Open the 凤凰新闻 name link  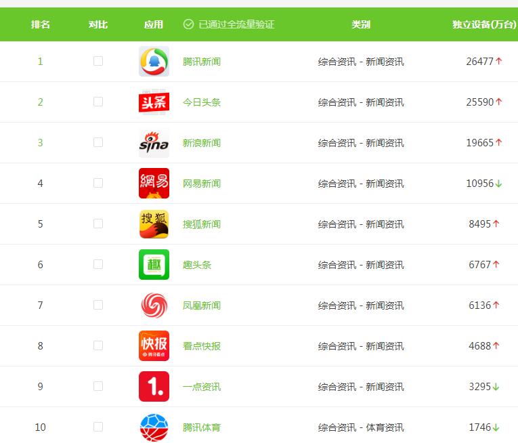202,305
